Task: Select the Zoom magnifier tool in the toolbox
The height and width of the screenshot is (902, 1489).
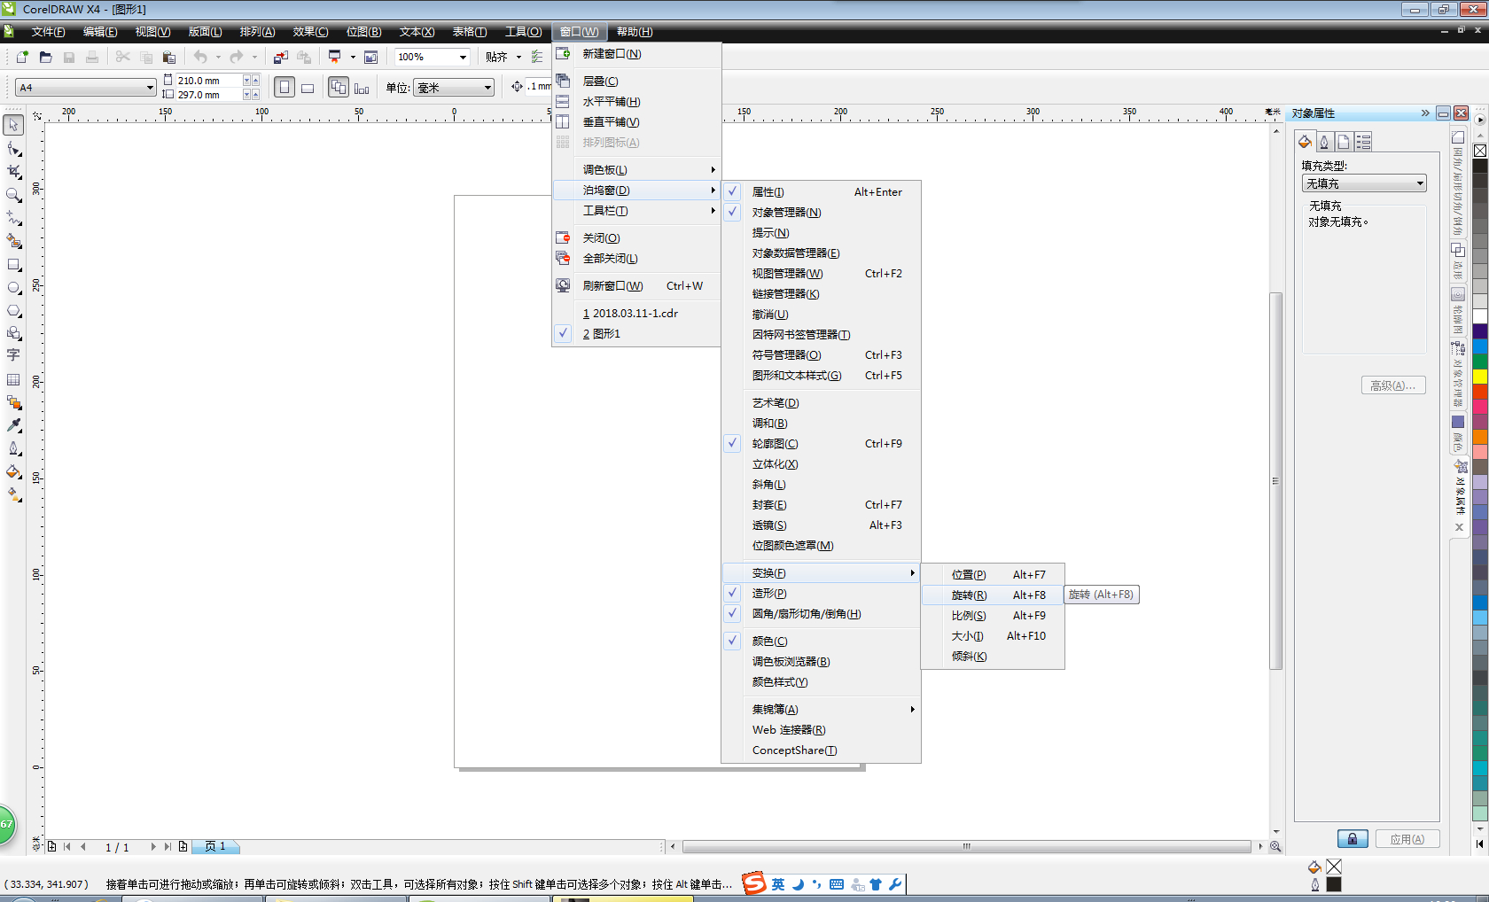Action: (x=13, y=194)
